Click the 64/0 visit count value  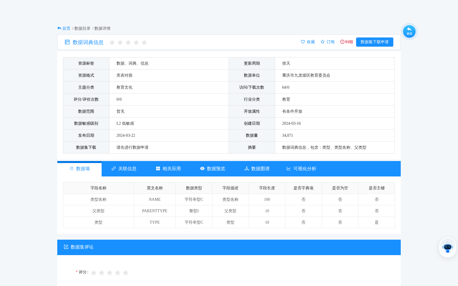click(x=285, y=87)
